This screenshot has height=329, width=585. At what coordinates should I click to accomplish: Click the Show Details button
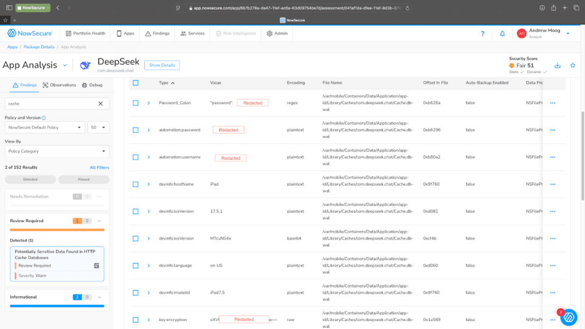point(161,65)
